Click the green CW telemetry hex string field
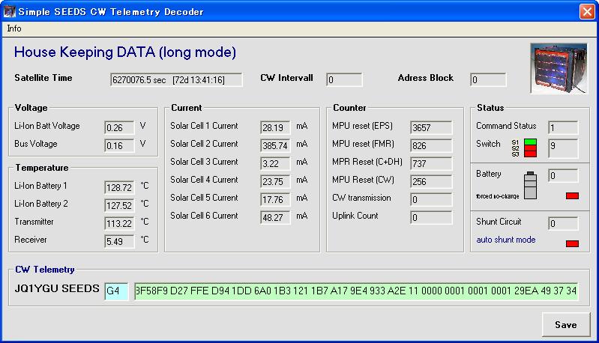 pyautogui.click(x=356, y=291)
